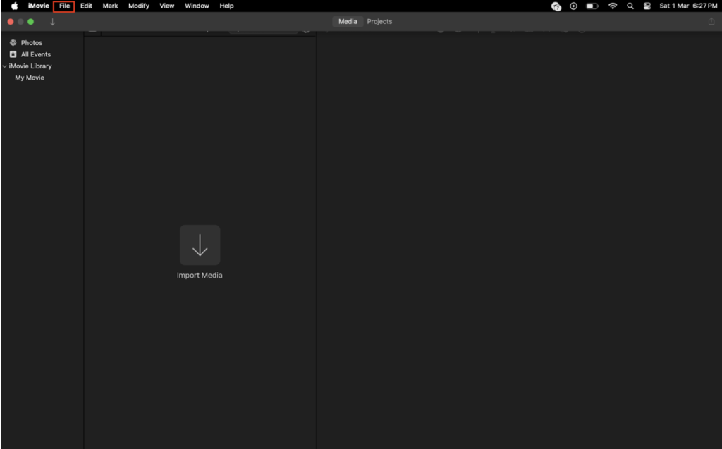
Task: Open the Apple menu
Action: tap(14, 6)
